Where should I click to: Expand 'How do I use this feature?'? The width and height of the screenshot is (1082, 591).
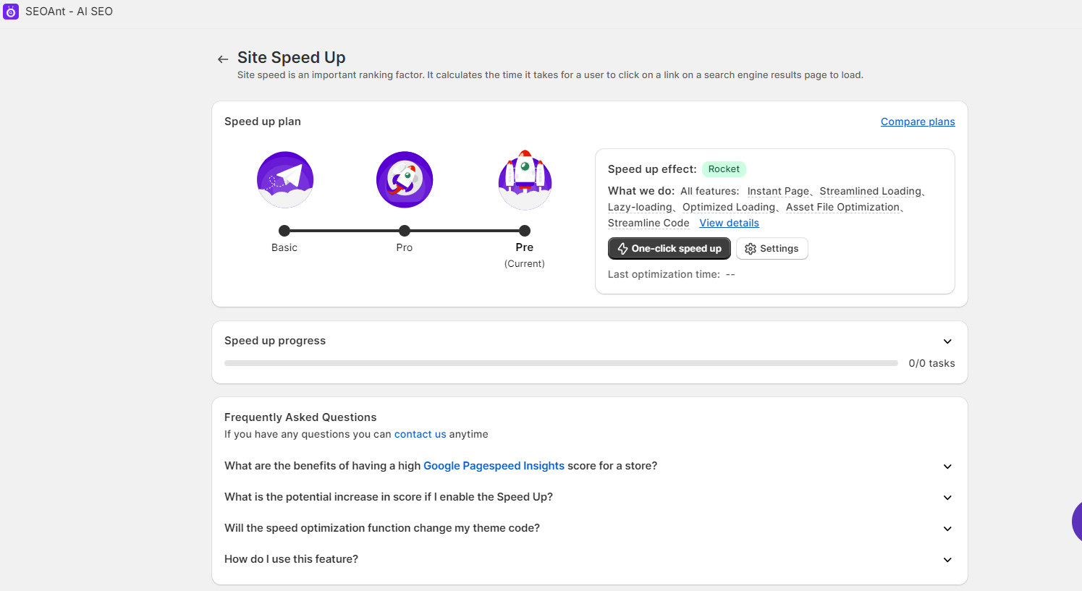click(947, 560)
